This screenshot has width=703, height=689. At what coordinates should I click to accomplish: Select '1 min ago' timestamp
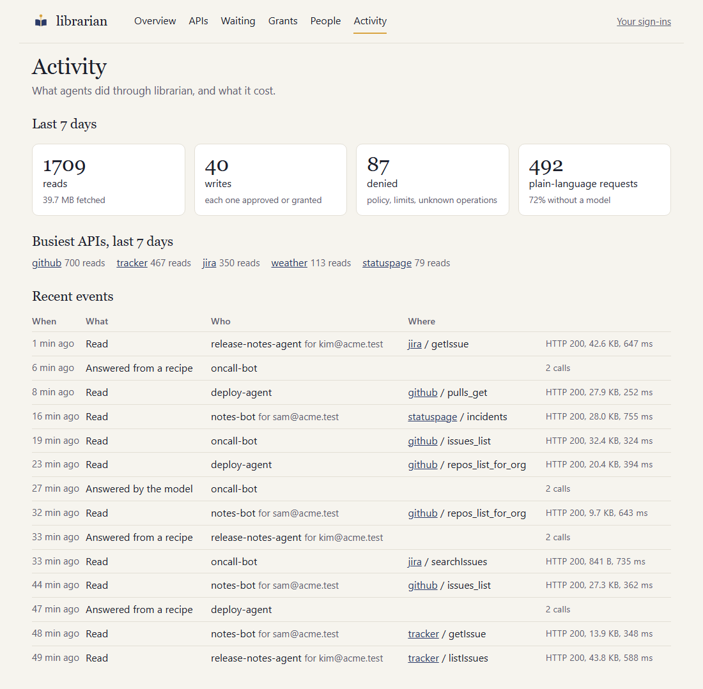point(53,344)
